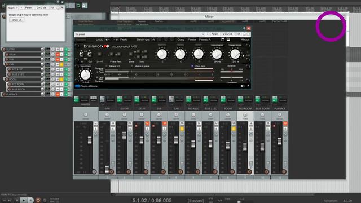Toggle the Peak Hold checkbox
The image size is (361, 203).
(x=192, y=66)
